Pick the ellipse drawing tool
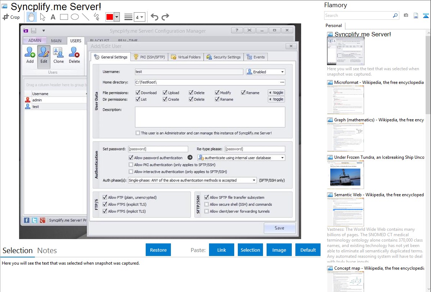 click(75, 17)
